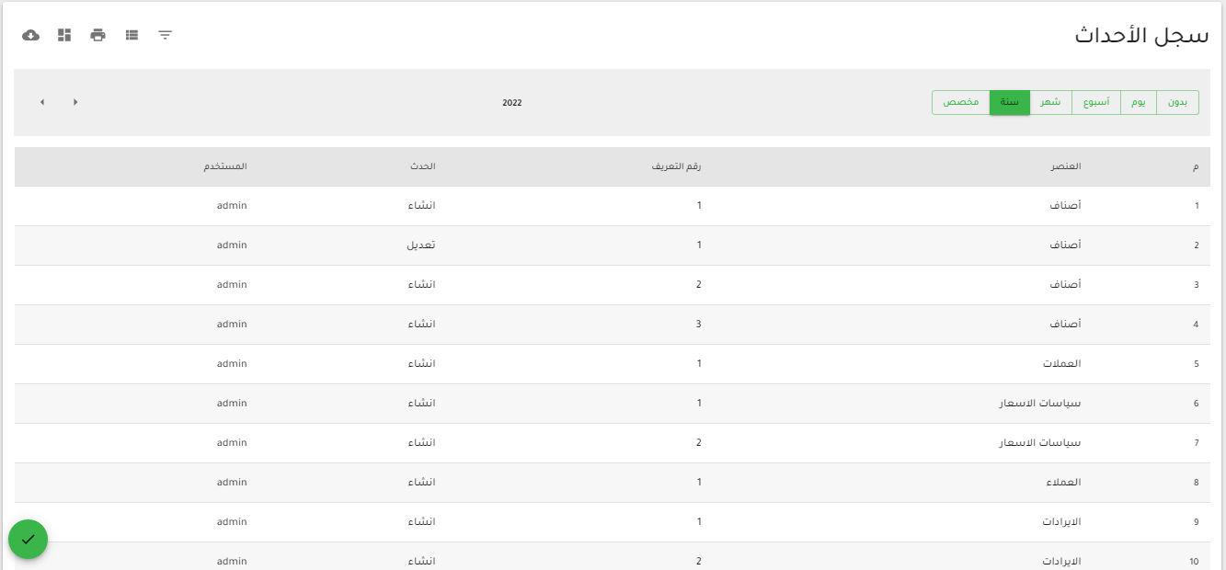The image size is (1226, 570).
Task: Sort by the العنصر column header
Action: 1066,166
